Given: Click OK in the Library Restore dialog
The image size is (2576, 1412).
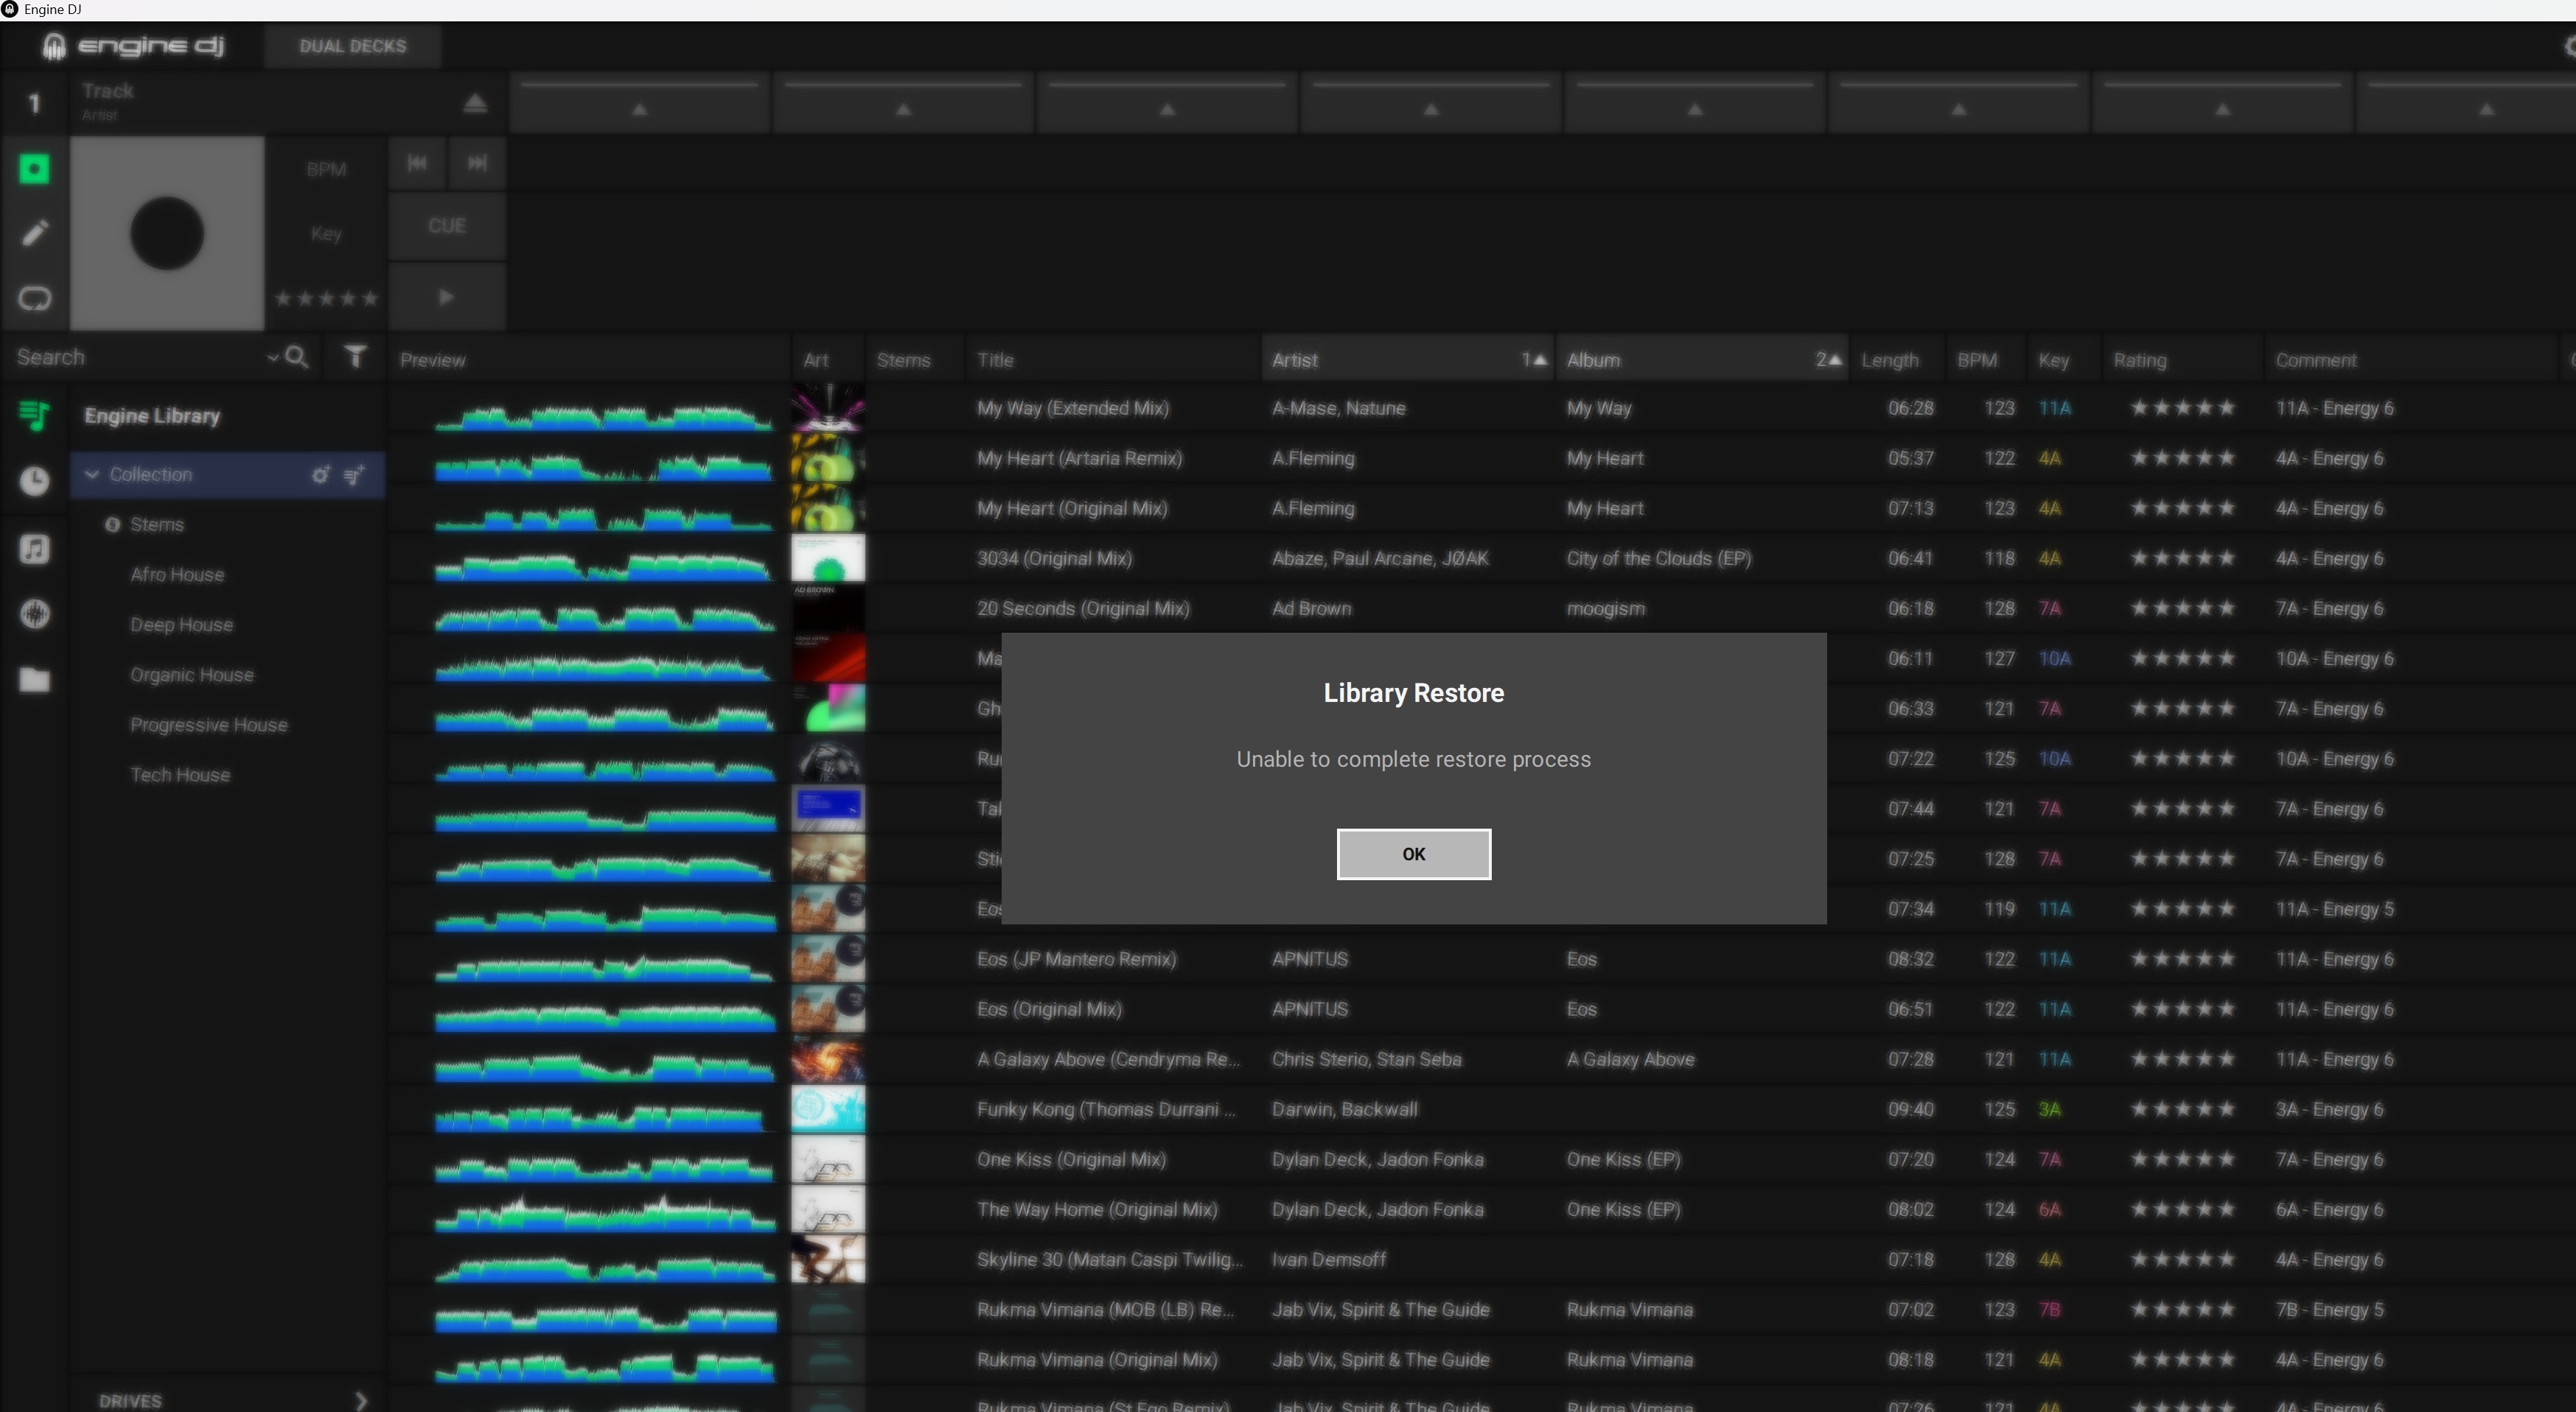Looking at the screenshot, I should coord(1413,854).
